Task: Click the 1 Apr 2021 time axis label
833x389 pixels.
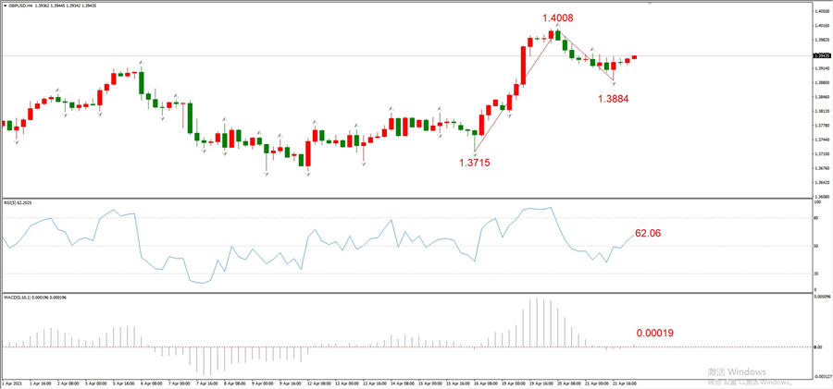Action: [10, 383]
